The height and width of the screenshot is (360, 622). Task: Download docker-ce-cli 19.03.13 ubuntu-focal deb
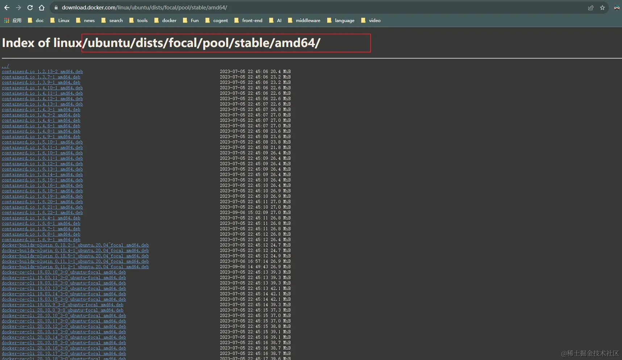(64, 288)
